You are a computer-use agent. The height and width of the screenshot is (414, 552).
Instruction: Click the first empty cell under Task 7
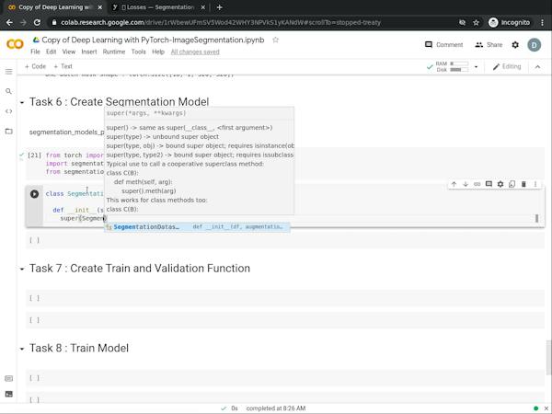285,298
